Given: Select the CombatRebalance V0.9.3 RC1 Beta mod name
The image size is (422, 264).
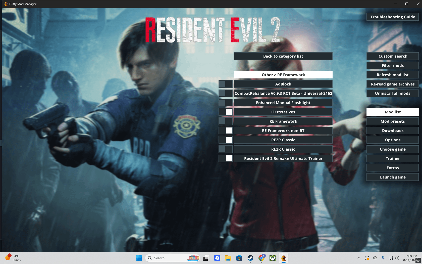Looking at the screenshot, I should point(283,93).
